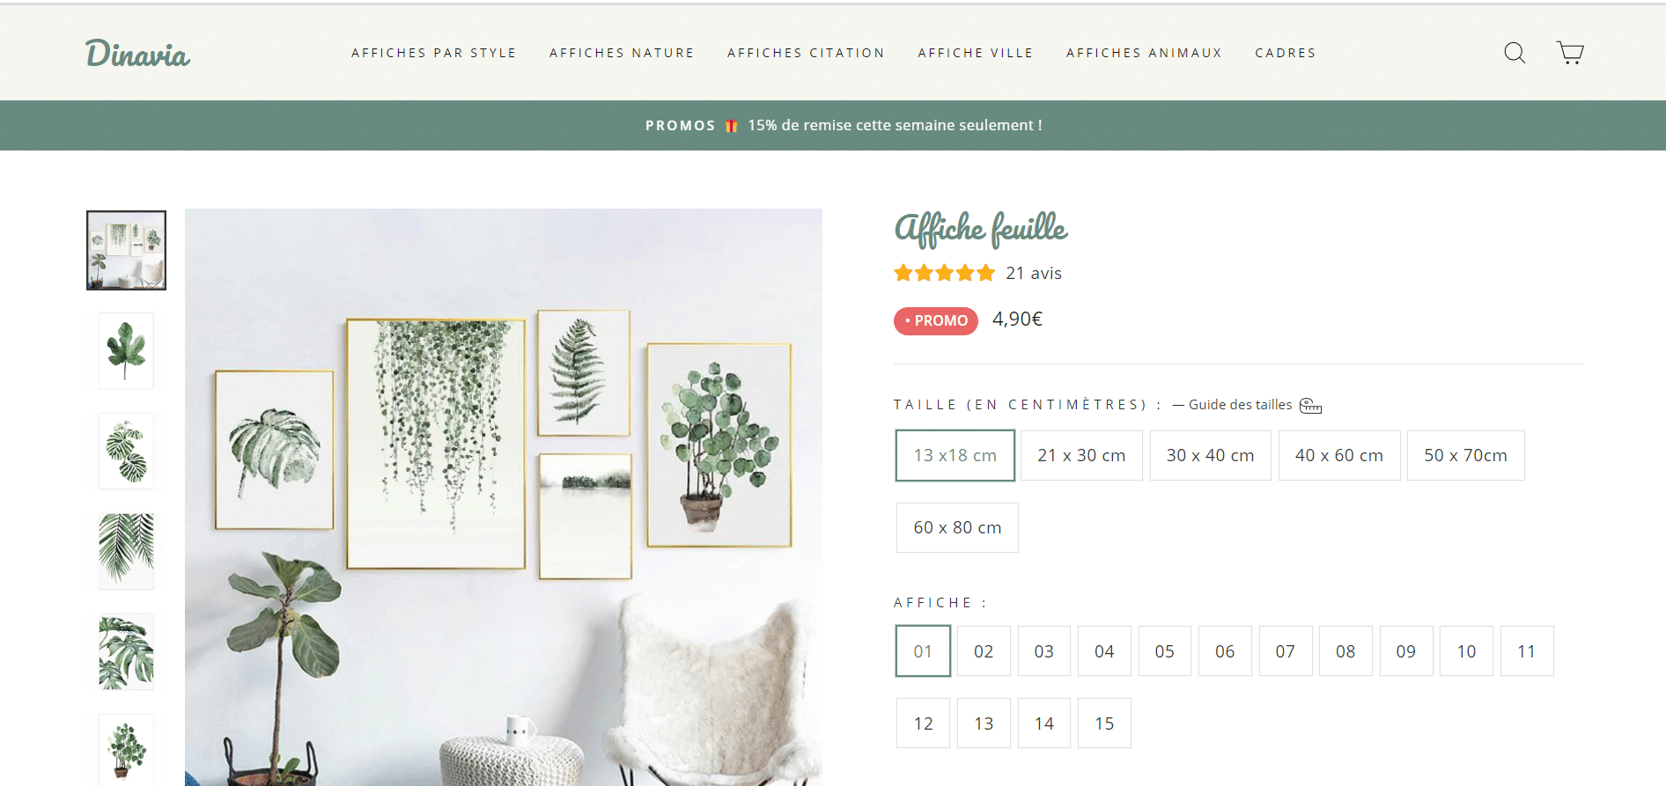Choose the 60 x 80 cm size
Viewport: 1666px width, 786px height.
(x=957, y=527)
